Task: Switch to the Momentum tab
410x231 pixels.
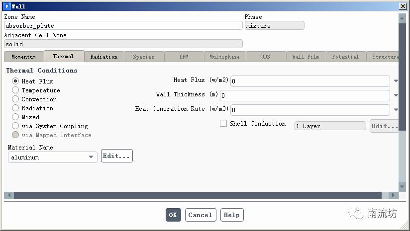Action: click(x=23, y=57)
